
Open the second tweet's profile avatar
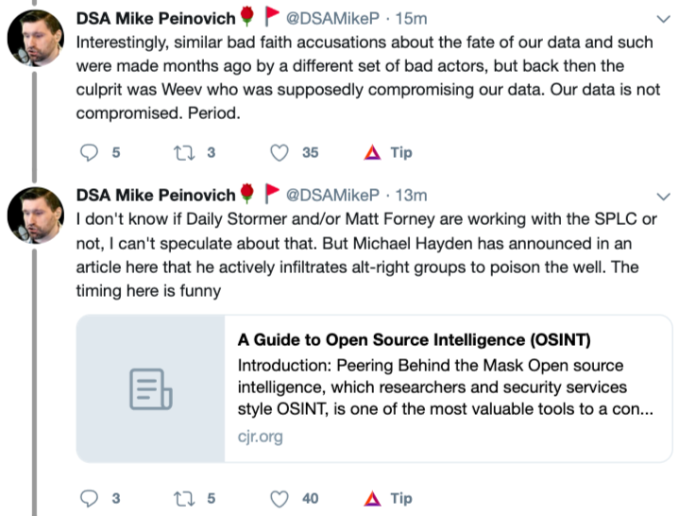point(36,216)
